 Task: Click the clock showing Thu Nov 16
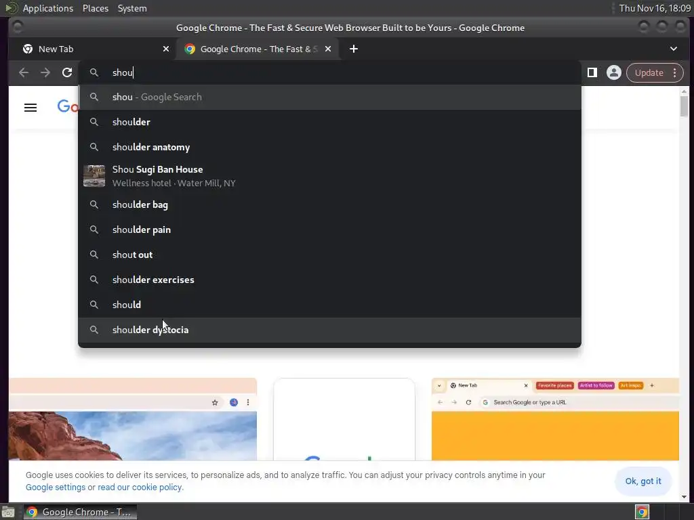point(655,8)
